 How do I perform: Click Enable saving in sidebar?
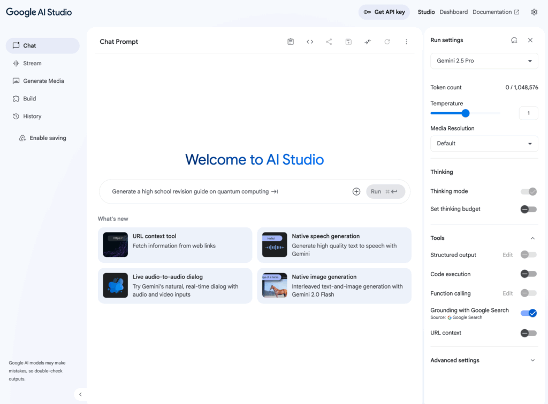[42, 137]
